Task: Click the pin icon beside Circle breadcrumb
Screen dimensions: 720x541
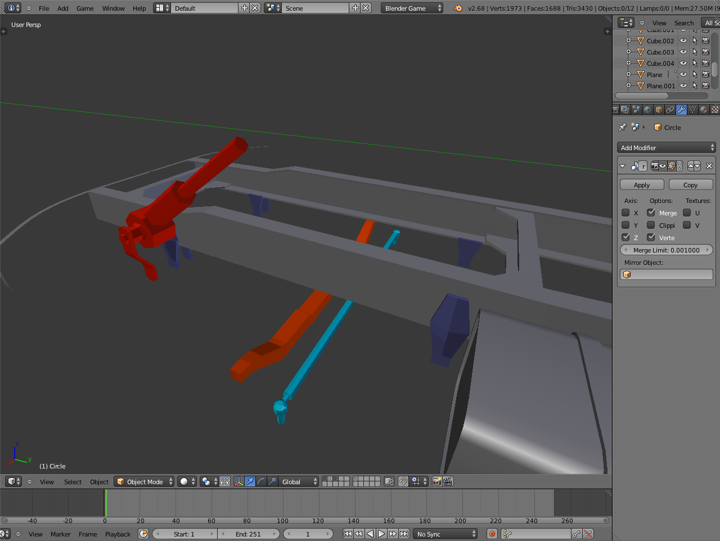Action: pyautogui.click(x=622, y=128)
